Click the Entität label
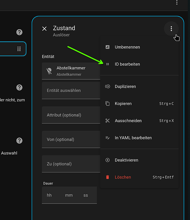Image resolution: width=190 pixels, height=220 pixels. pyautogui.click(x=48, y=56)
